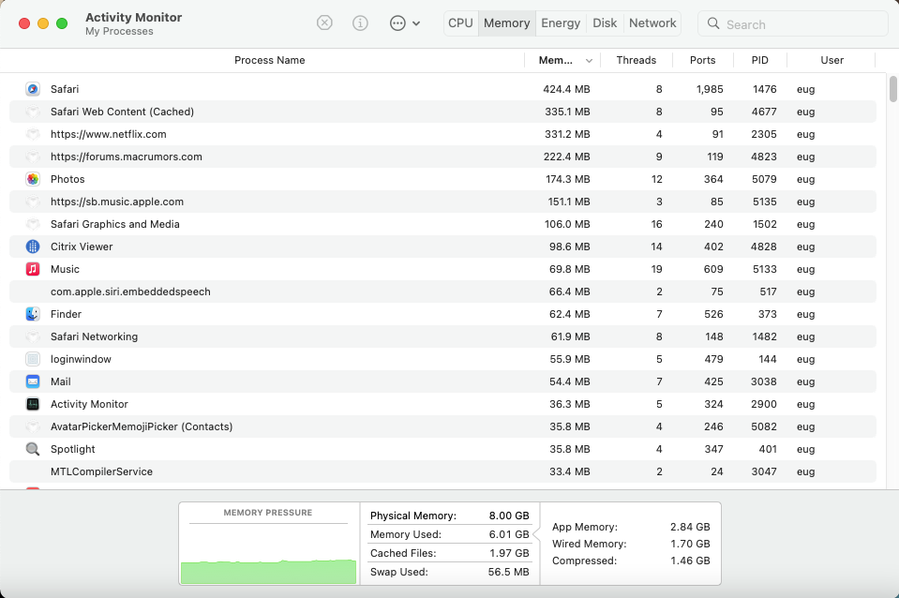Select the Safari Networking process name

click(94, 336)
